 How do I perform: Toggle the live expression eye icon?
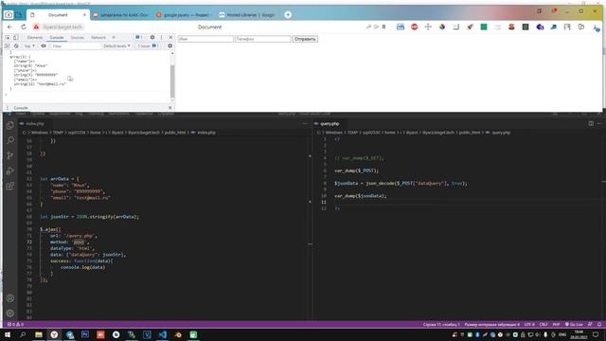44,46
